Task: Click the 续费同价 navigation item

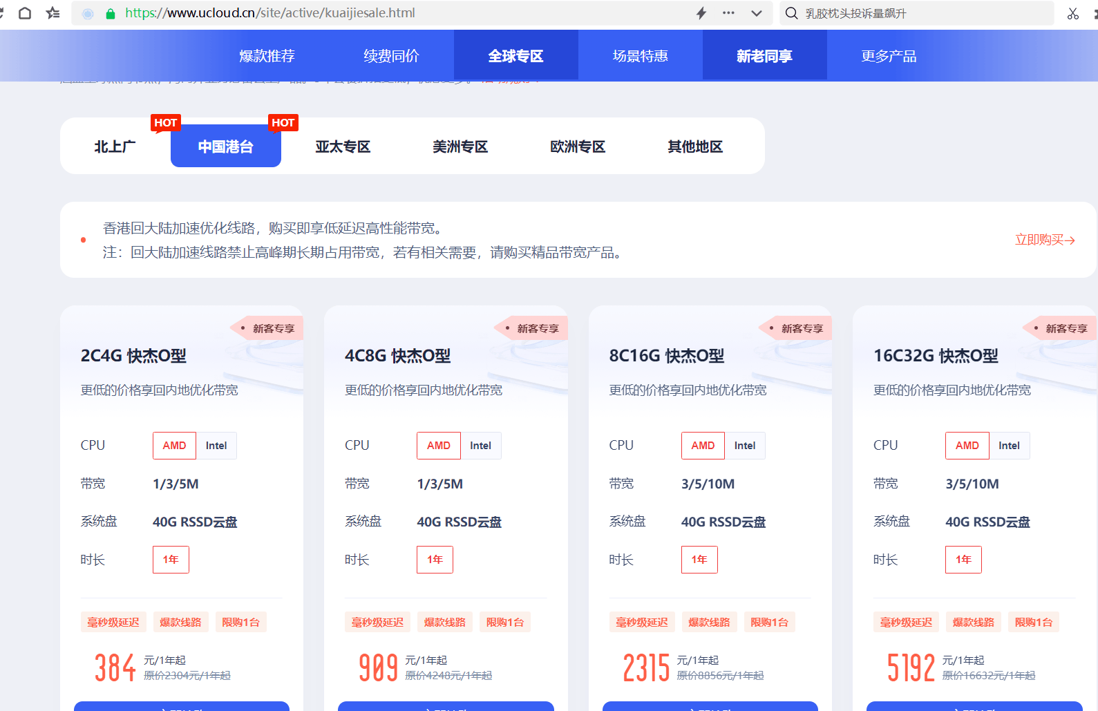Action: point(391,56)
